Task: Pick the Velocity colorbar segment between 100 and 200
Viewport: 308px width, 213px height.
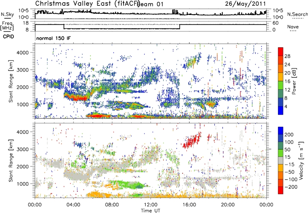Action: (281, 138)
